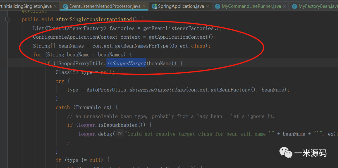
Task: Click the parameter hint icon in logger.debug
Action: [x=119, y=134]
